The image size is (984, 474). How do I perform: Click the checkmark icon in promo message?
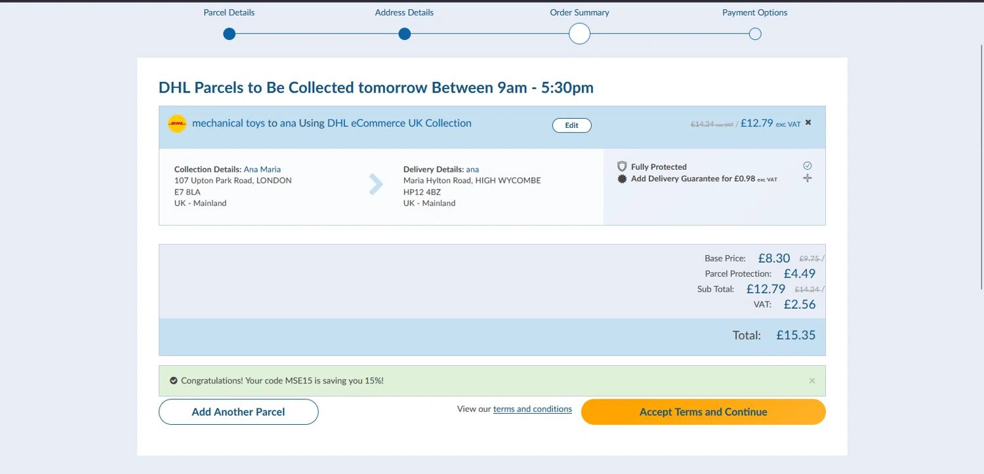pyautogui.click(x=174, y=380)
